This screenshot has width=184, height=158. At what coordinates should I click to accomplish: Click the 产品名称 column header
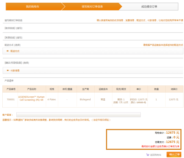pos(32,89)
